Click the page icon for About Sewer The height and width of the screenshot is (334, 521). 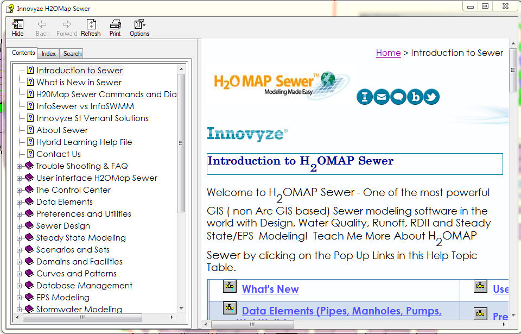pos(30,130)
